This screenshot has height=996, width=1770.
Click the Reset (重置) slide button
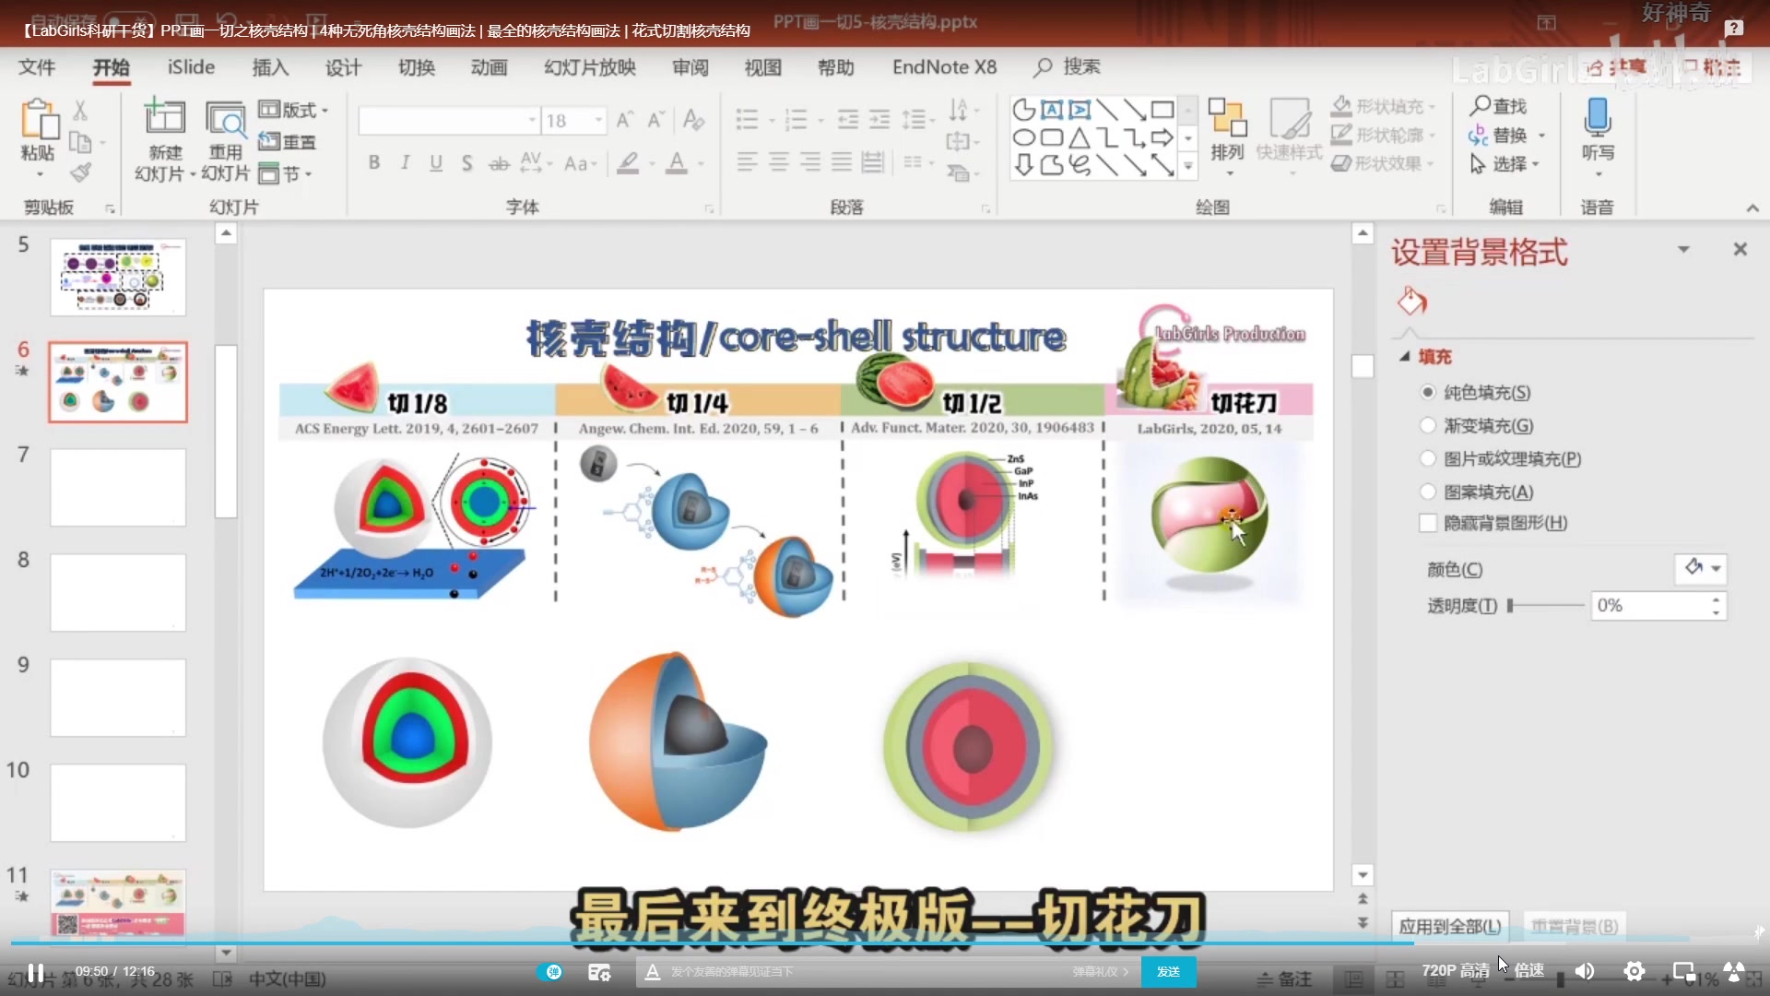288,141
